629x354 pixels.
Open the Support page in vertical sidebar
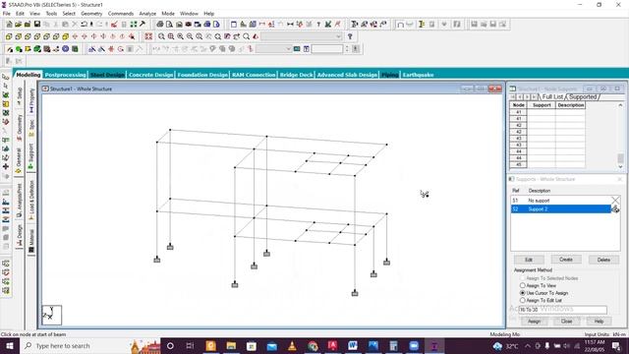tap(31, 156)
